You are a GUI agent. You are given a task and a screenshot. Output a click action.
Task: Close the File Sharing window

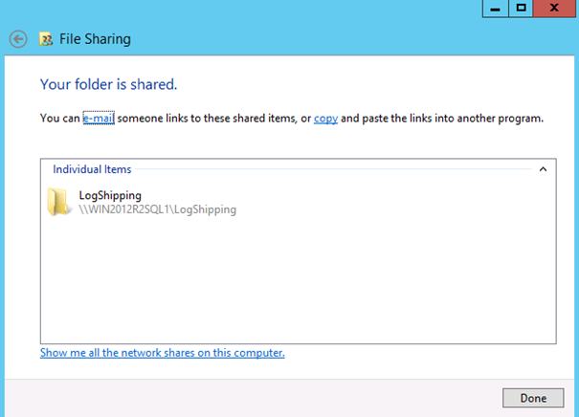[555, 8]
